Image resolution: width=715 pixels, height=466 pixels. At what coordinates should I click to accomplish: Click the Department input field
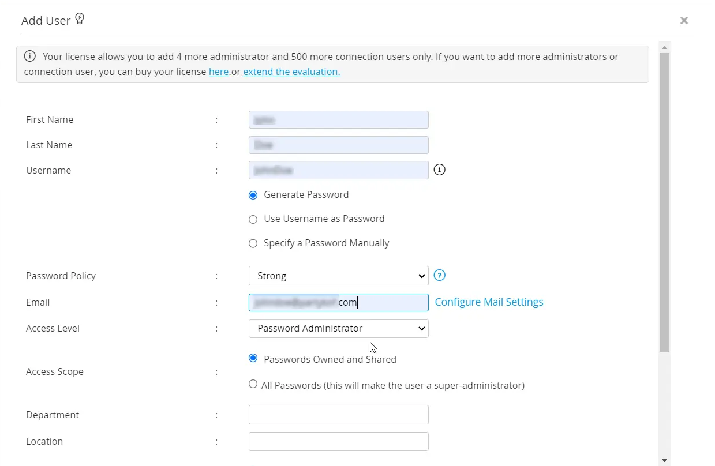[x=338, y=415]
